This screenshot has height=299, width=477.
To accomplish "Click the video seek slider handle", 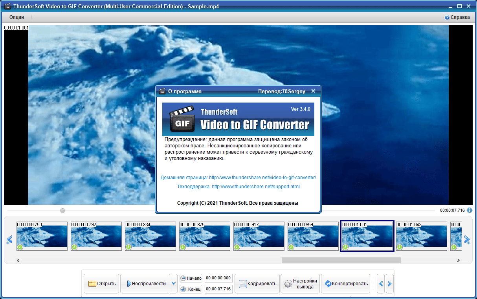I will point(62,211).
